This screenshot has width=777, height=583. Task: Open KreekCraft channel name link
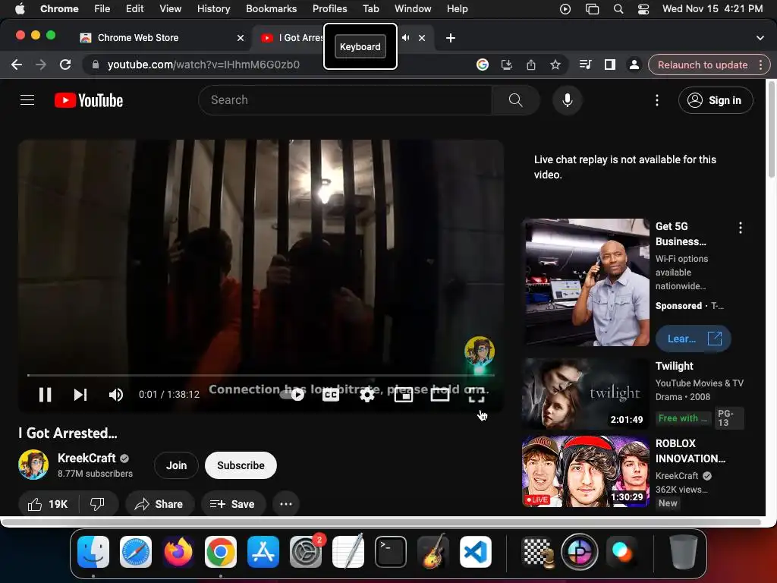pos(87,458)
